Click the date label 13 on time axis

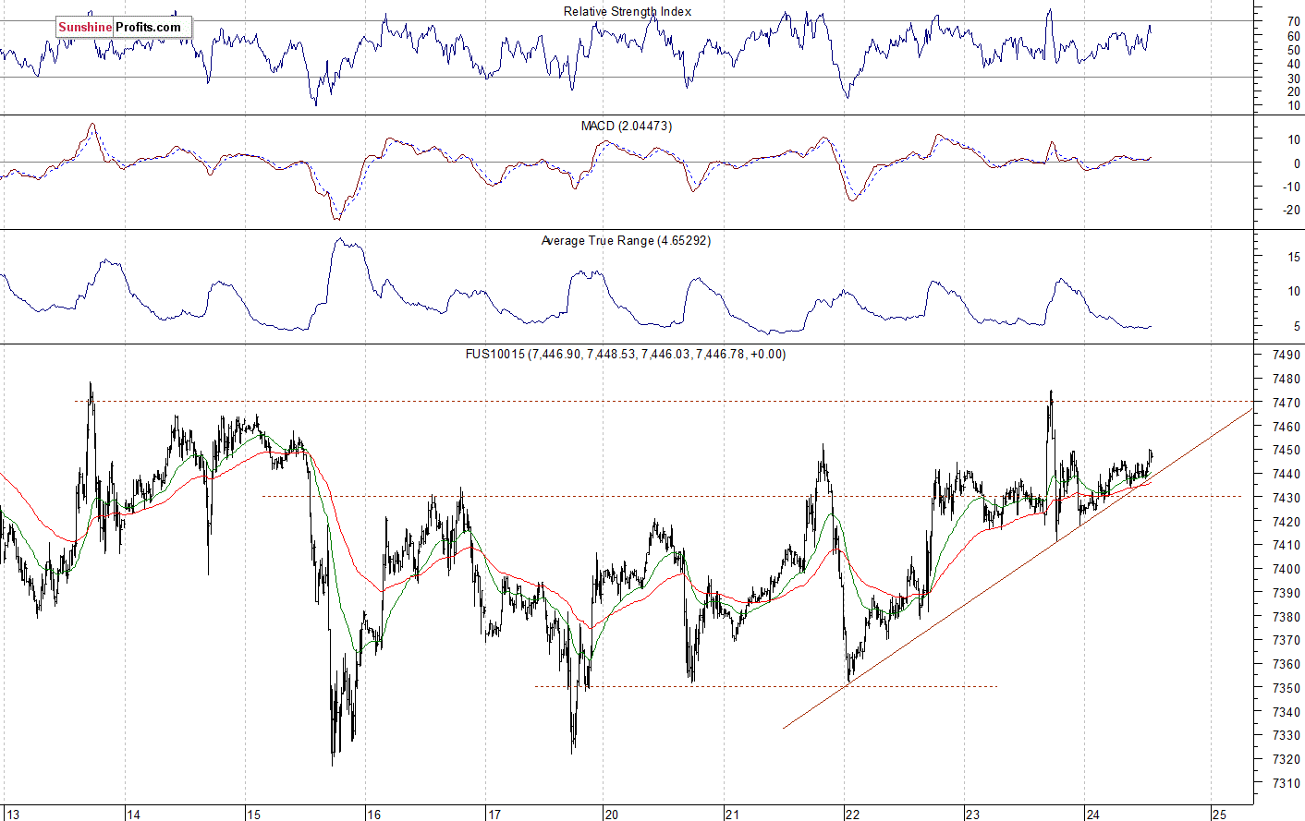coord(13,815)
